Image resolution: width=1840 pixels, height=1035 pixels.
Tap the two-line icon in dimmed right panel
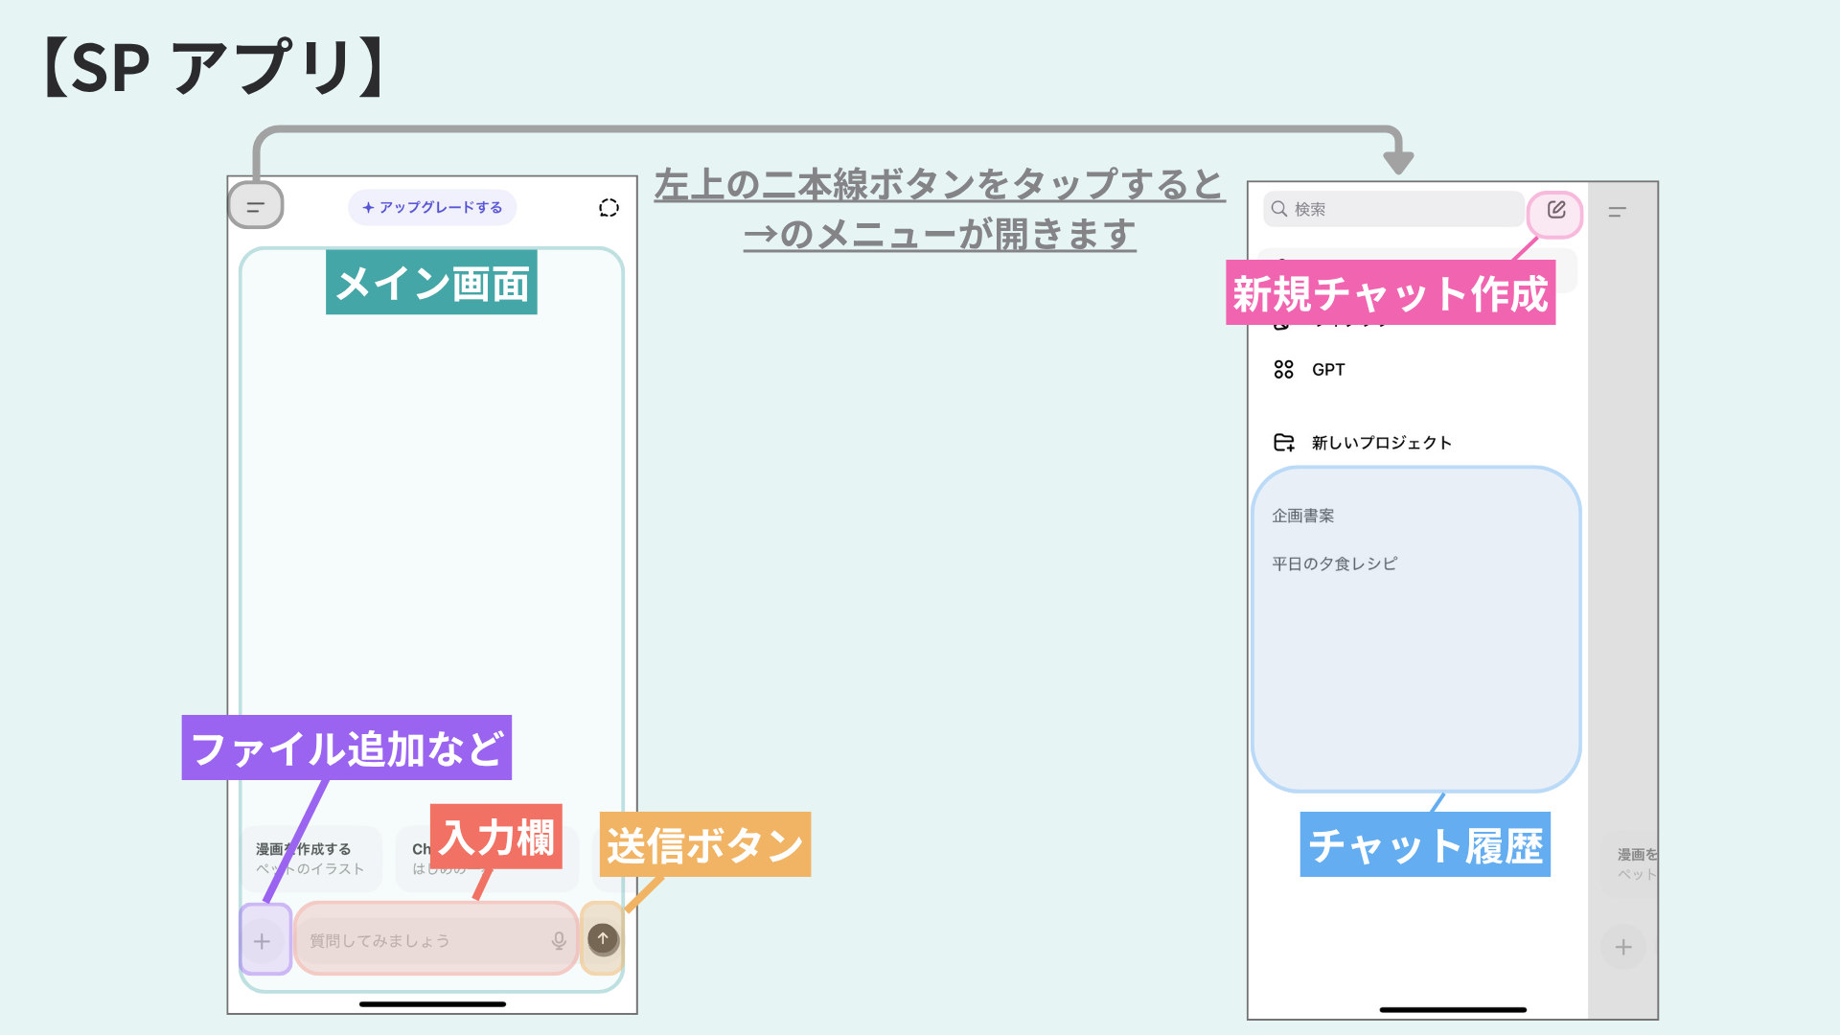(x=1617, y=212)
